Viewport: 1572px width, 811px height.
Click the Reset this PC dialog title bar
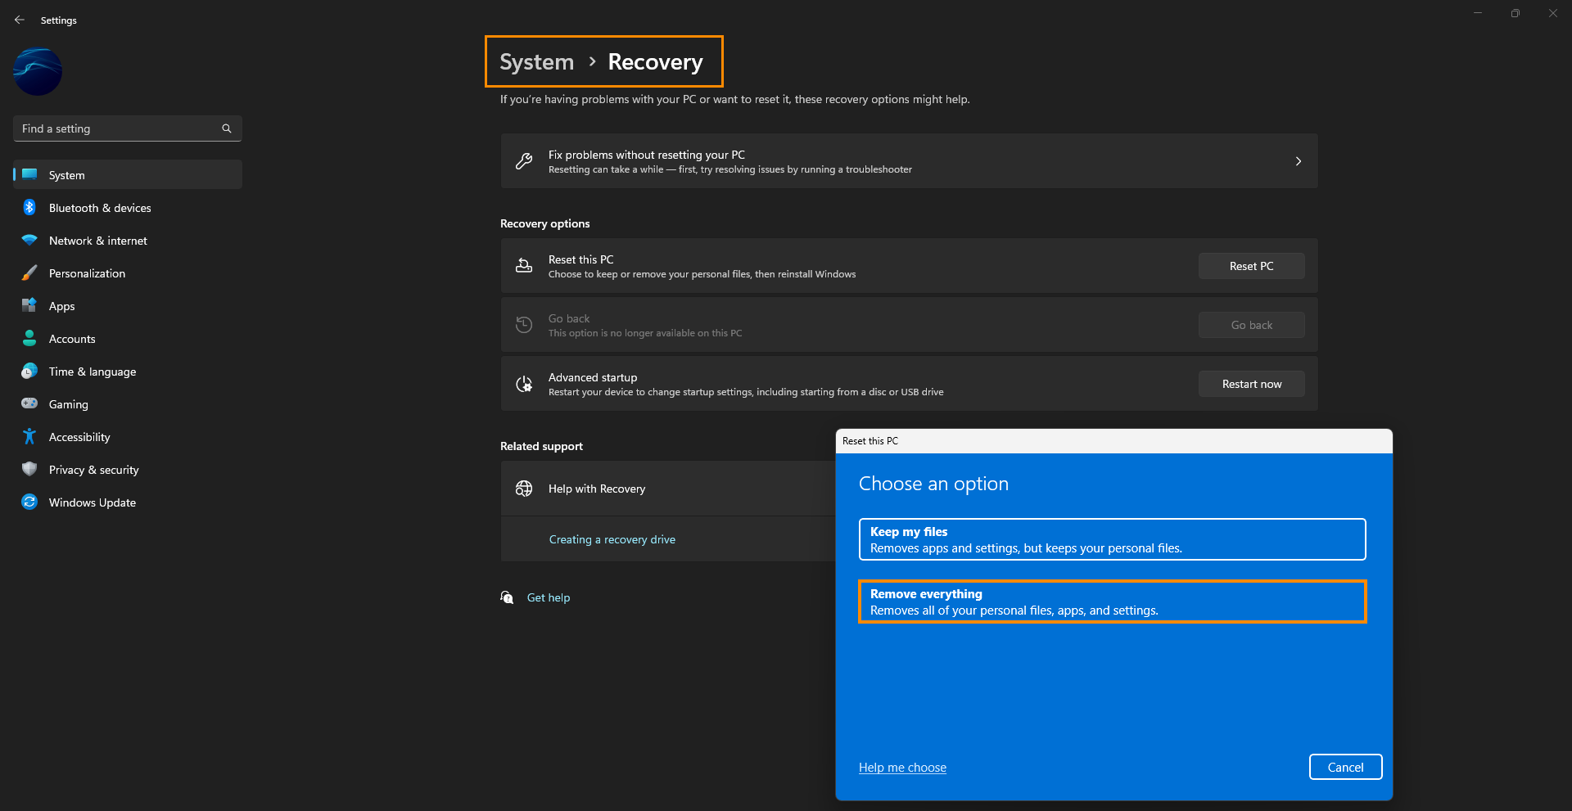[x=1113, y=441]
